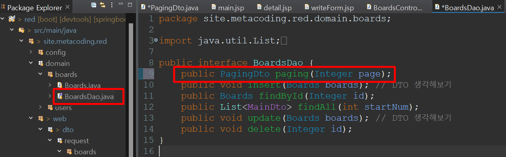Click 'PagingDto' return type on line 9
This screenshot has height=157, width=506.
click(244, 74)
